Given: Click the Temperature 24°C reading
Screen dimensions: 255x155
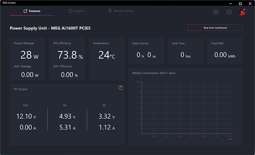Looking at the screenshot, I should pyautogui.click(x=107, y=55).
